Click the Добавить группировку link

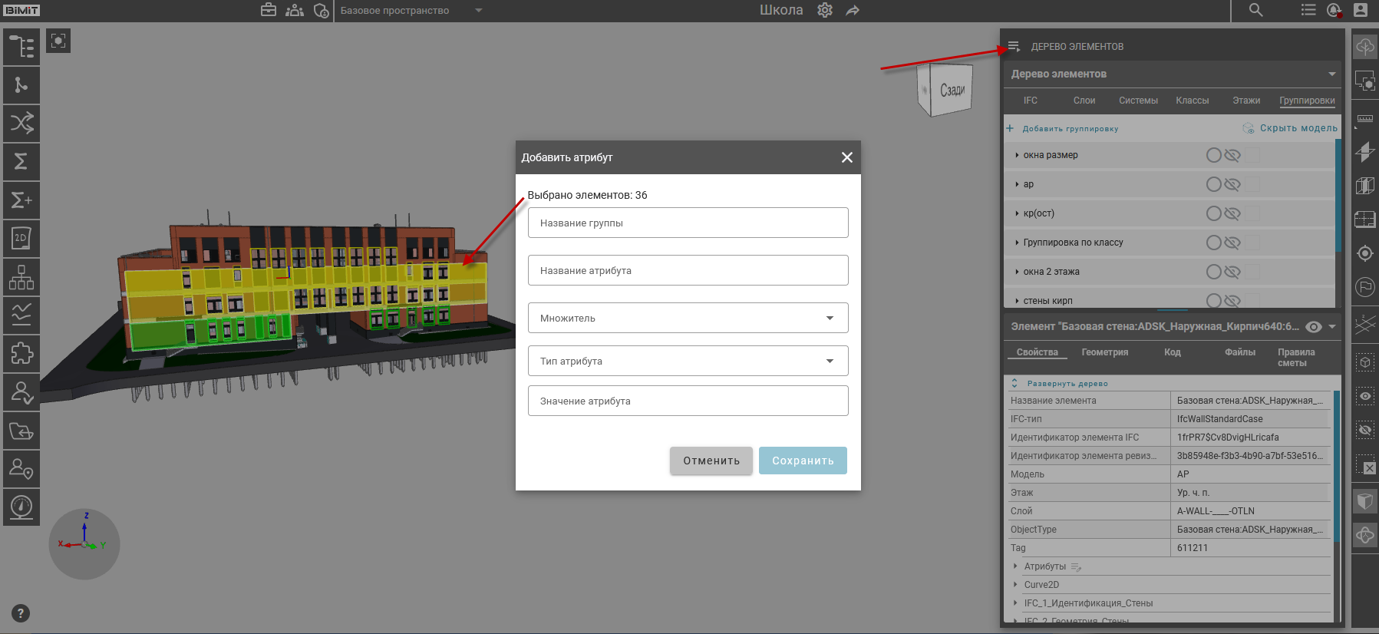1070,129
